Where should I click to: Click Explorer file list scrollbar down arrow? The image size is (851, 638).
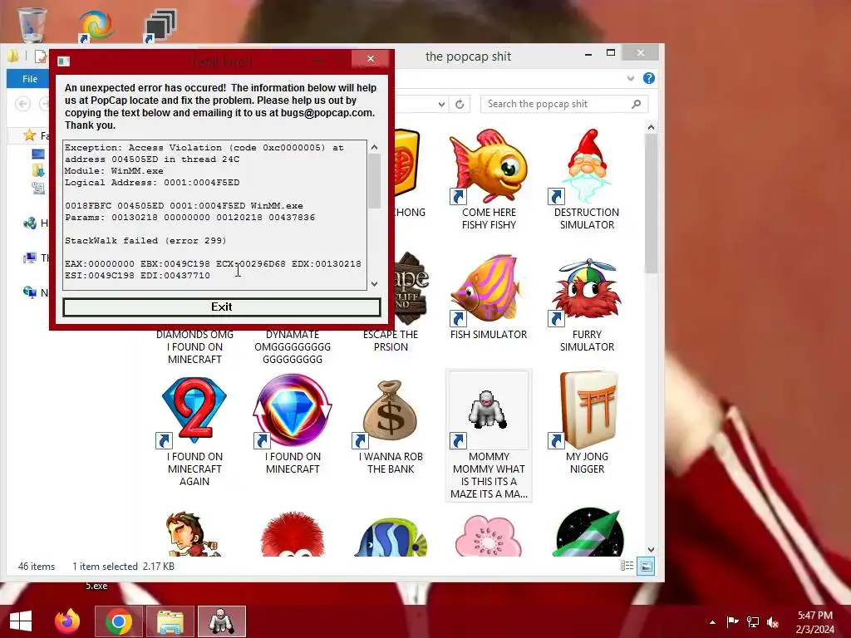[x=652, y=550]
